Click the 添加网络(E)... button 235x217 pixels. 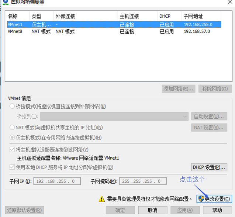point(178,89)
